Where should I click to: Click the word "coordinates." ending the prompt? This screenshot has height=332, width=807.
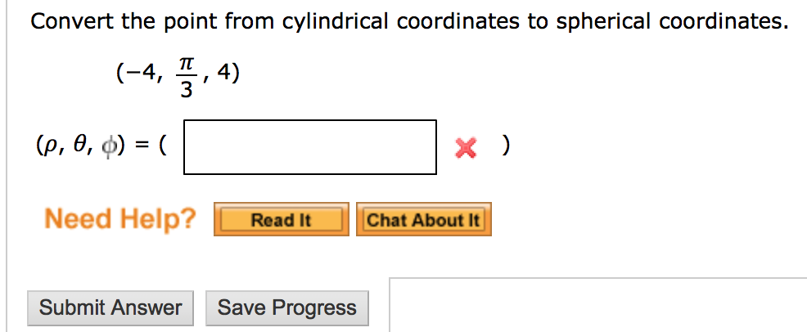click(x=723, y=21)
